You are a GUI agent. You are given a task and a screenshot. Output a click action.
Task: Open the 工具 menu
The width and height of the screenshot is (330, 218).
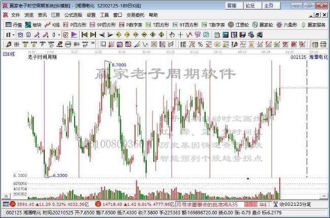(x=105, y=15)
